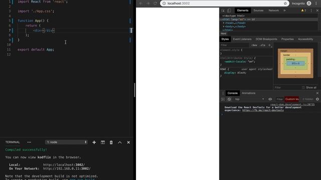
Task: Open the fb.me/react-devtools link
Action: click(263, 110)
